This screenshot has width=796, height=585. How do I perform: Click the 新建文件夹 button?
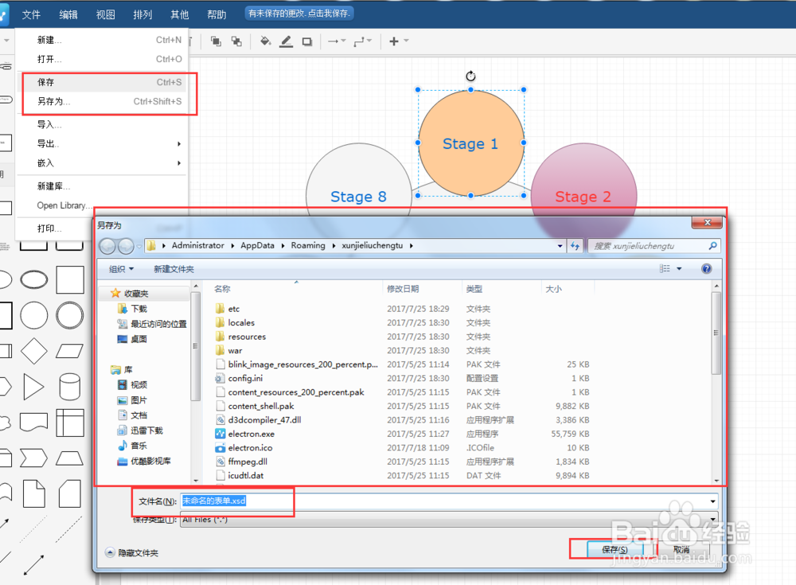(174, 269)
